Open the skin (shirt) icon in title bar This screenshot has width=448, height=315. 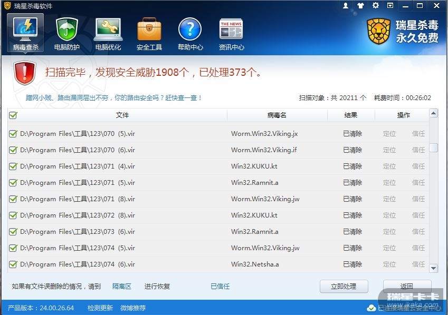coord(360,5)
